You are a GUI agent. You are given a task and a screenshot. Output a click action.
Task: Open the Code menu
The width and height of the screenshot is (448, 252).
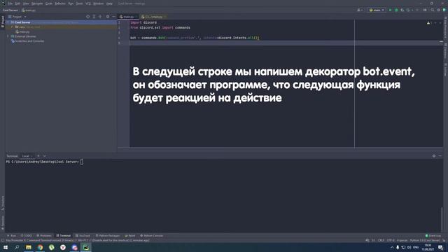[x=49, y=3]
